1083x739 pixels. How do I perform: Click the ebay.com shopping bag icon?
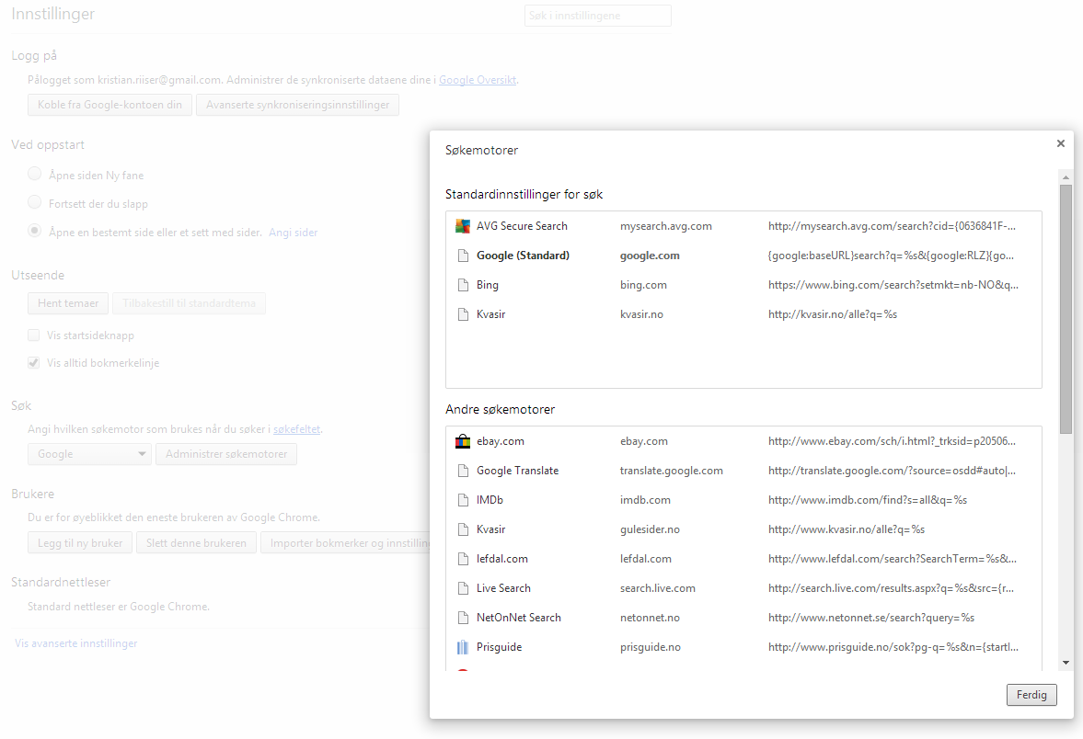(463, 441)
